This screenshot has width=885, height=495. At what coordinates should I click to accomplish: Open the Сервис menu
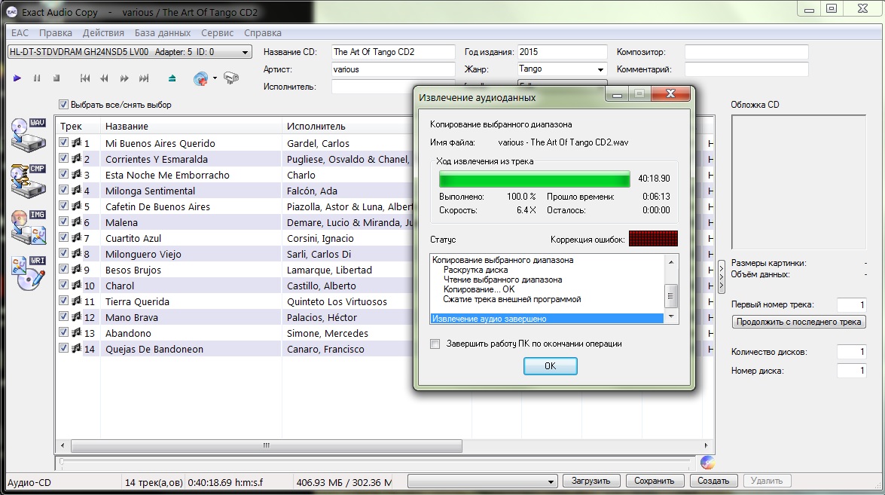point(217,33)
